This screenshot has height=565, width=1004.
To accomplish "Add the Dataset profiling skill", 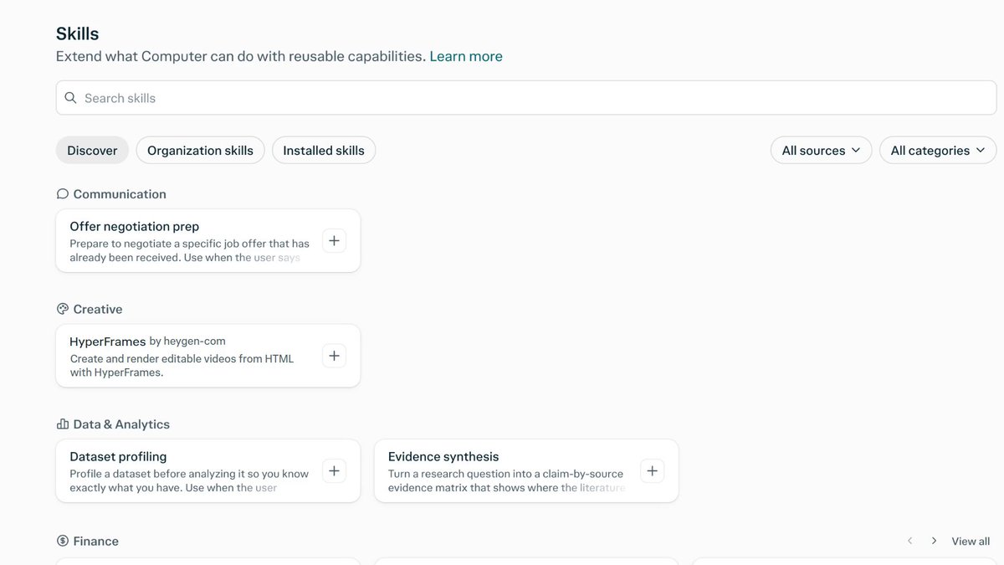I will coord(334,471).
